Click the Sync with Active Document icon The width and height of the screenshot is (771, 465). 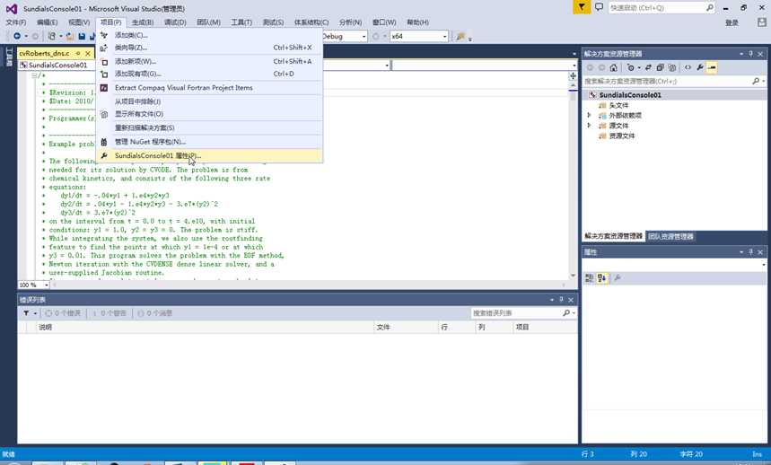point(648,68)
